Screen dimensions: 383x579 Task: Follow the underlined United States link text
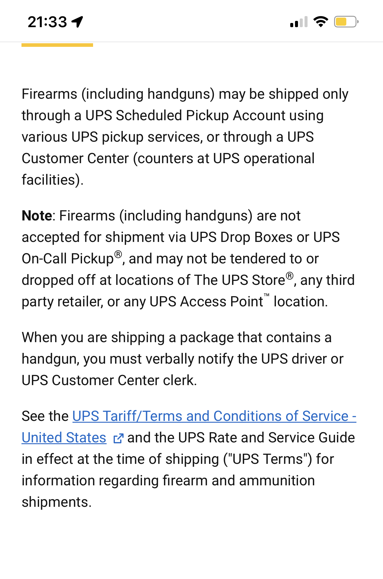point(64,438)
